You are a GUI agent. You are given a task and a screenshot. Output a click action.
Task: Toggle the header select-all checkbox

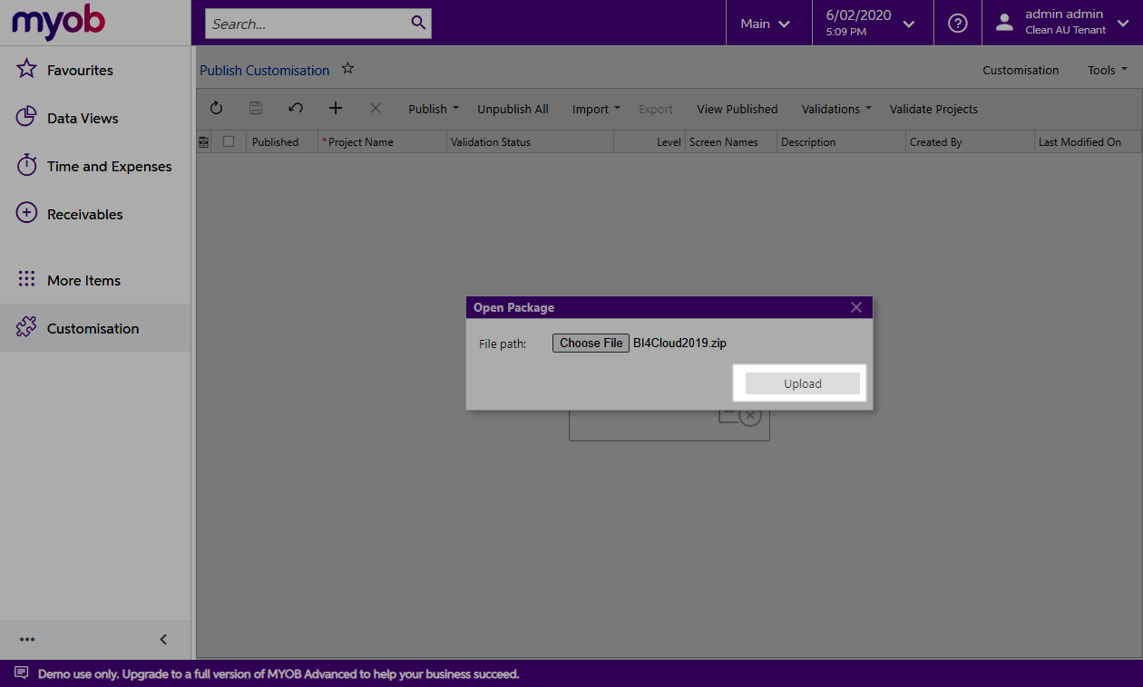(229, 141)
